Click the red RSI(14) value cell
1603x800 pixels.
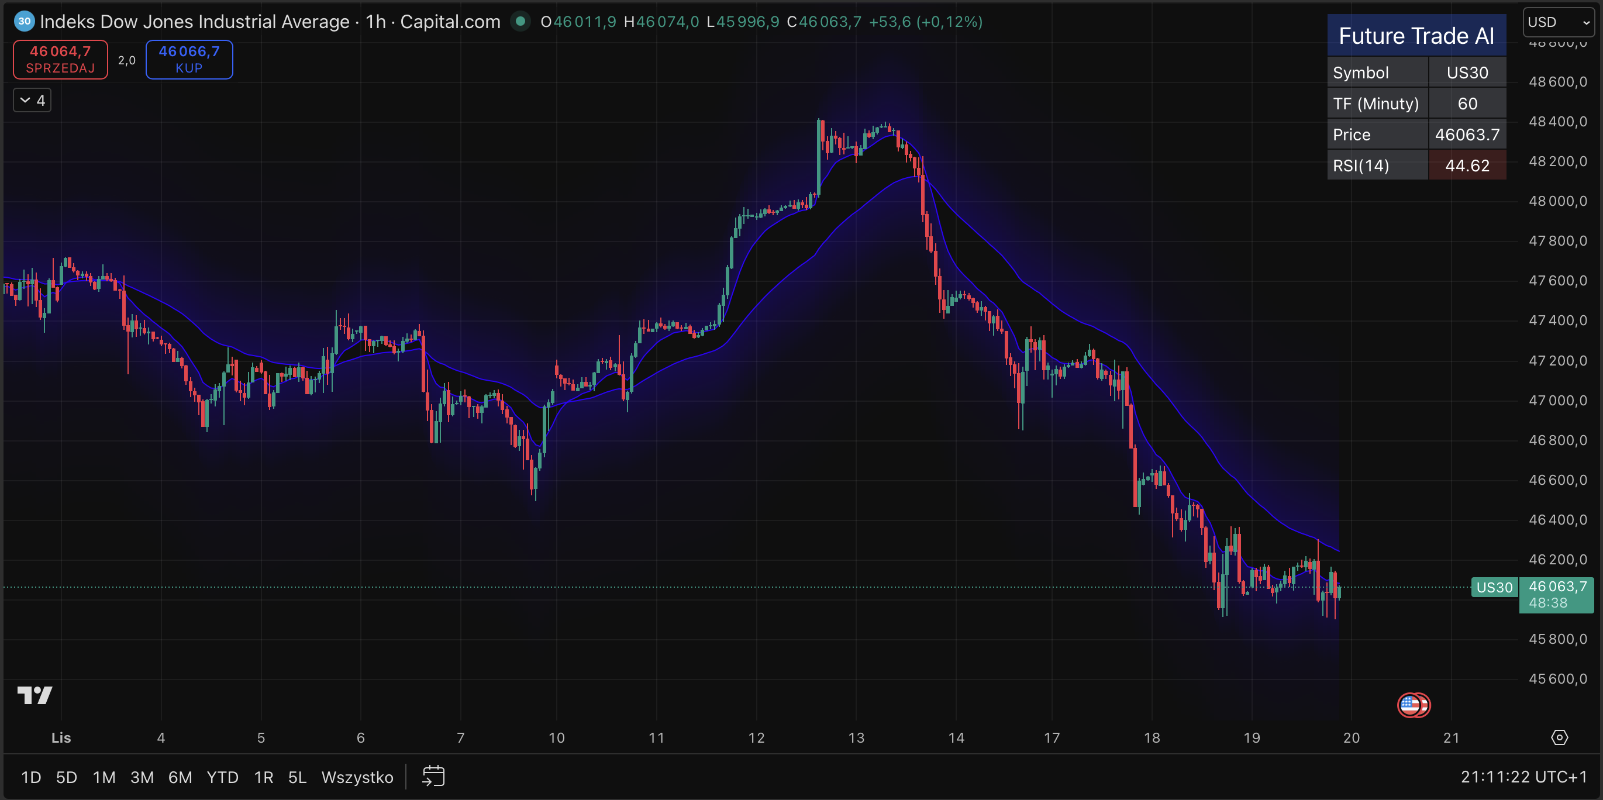[x=1467, y=165]
